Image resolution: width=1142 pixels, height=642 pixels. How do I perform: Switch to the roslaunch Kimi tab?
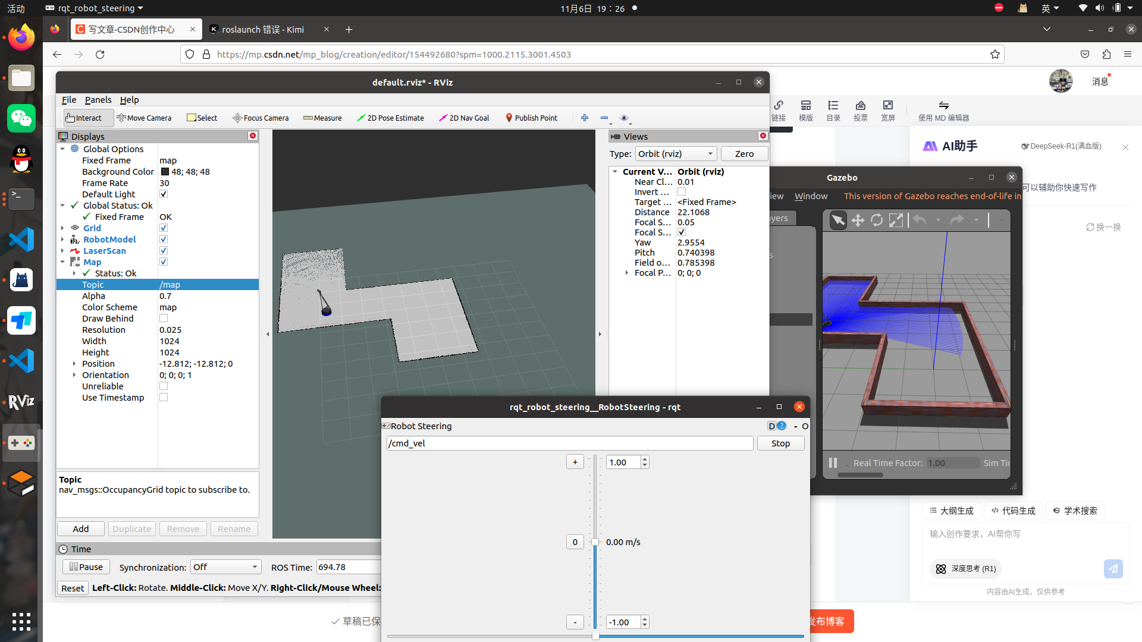(x=263, y=29)
